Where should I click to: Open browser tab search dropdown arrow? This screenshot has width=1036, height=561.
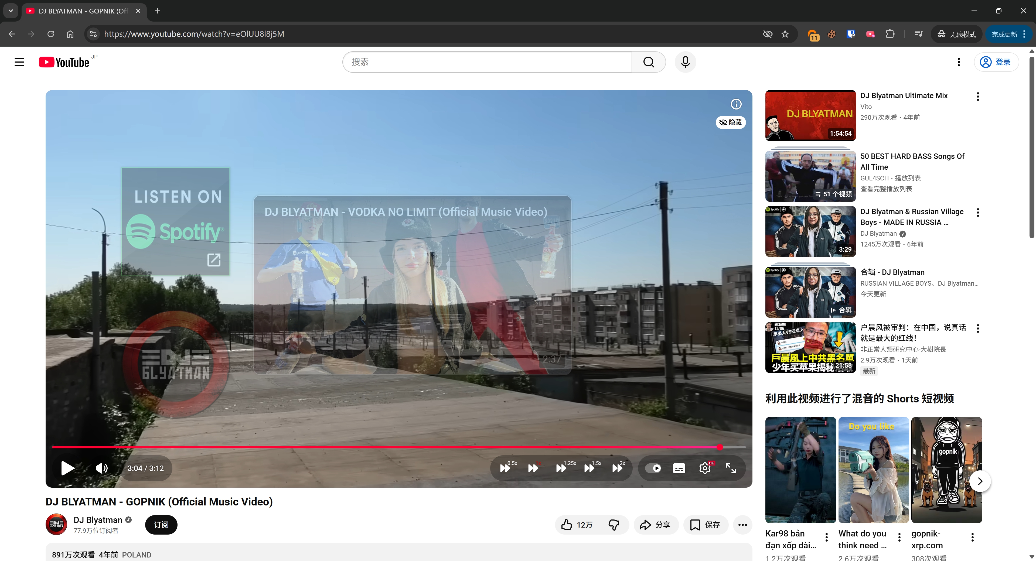[x=11, y=11]
